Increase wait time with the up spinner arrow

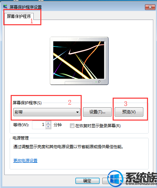pos(48,123)
